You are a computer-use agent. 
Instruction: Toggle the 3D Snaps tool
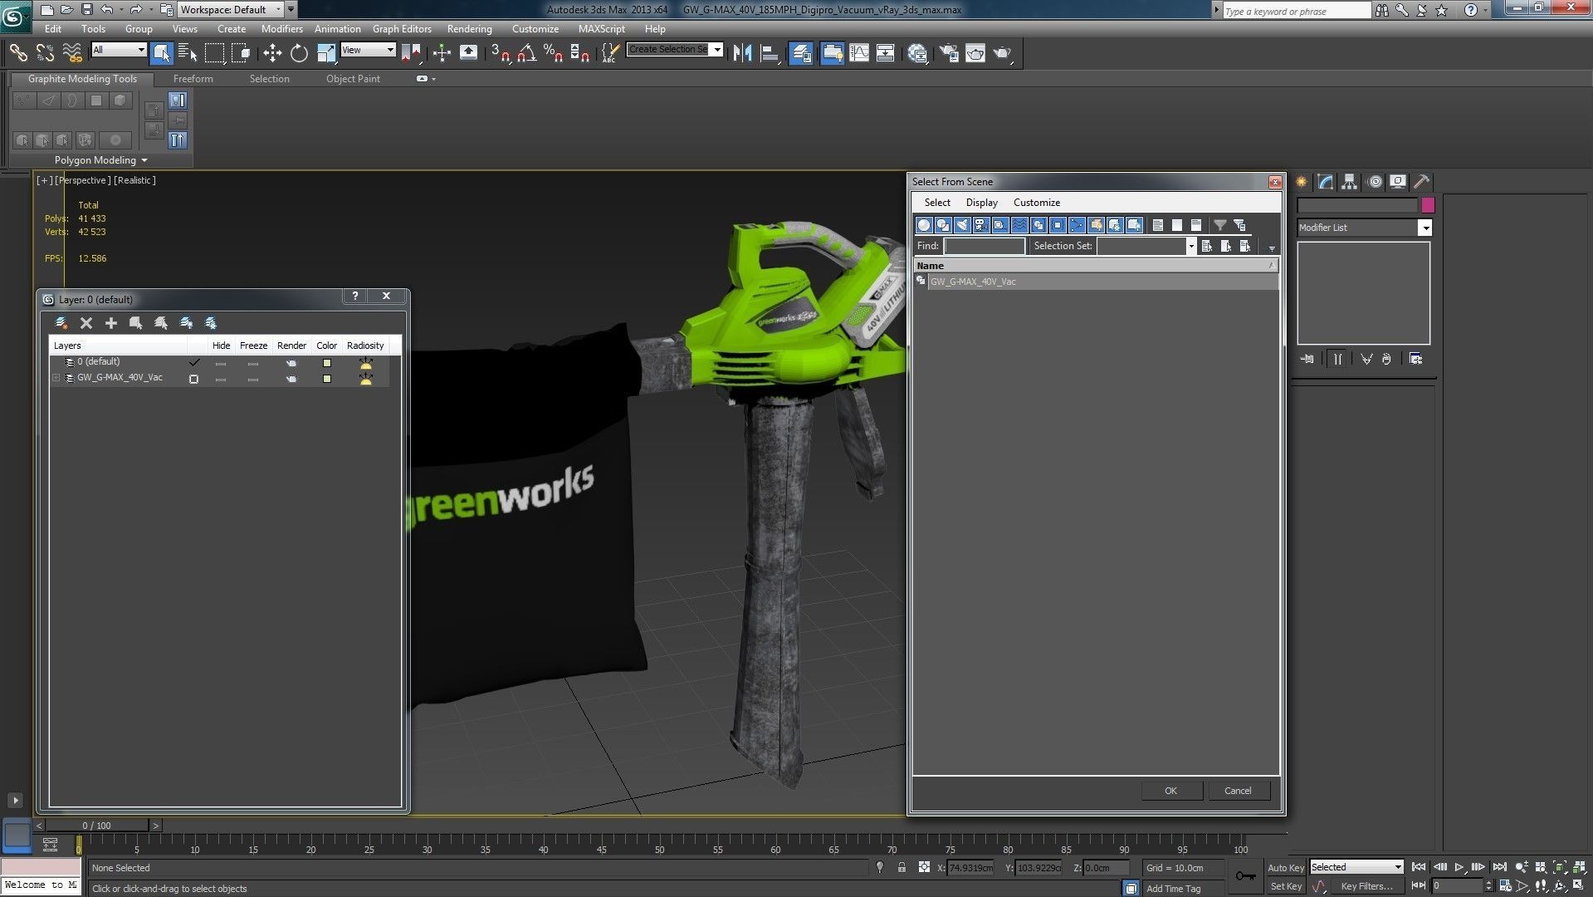pos(501,52)
